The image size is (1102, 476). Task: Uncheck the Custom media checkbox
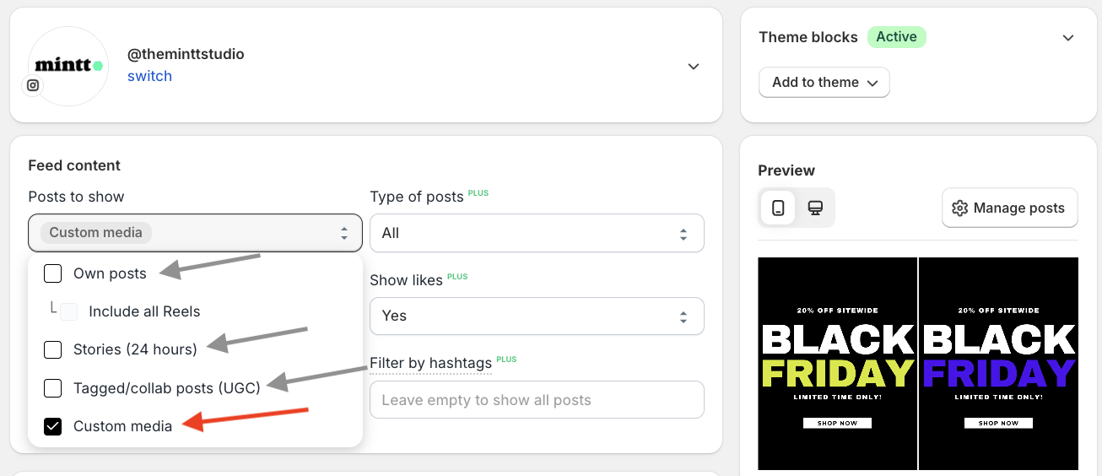pos(53,426)
